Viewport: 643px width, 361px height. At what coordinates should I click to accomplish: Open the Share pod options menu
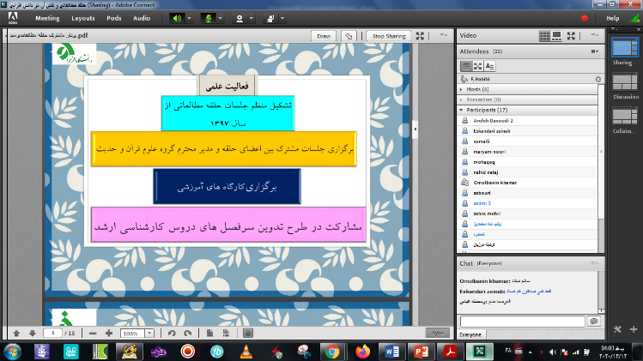point(444,36)
